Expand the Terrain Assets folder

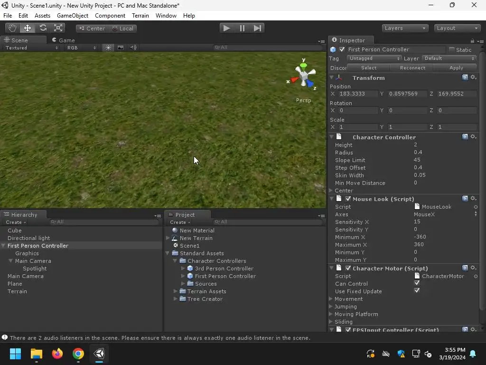click(x=176, y=291)
